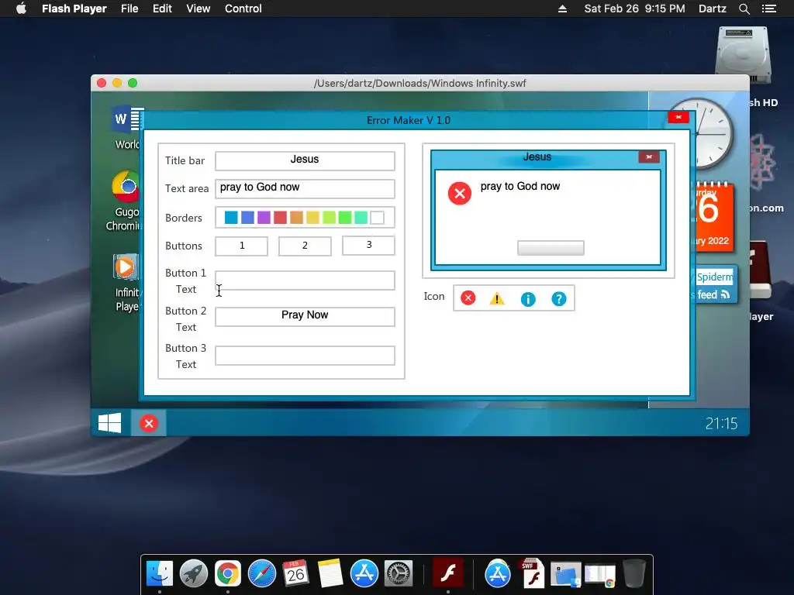Screen dimensions: 794x595
Task: Open Spotlight search in the menu bar
Action: (x=744, y=9)
